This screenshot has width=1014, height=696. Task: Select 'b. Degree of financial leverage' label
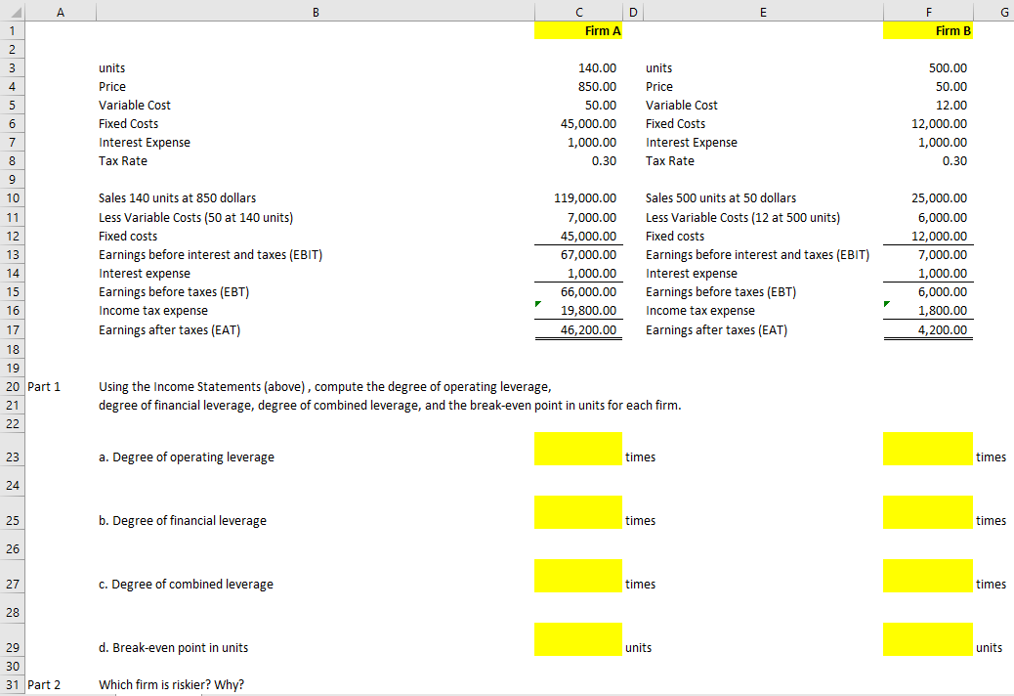(183, 521)
